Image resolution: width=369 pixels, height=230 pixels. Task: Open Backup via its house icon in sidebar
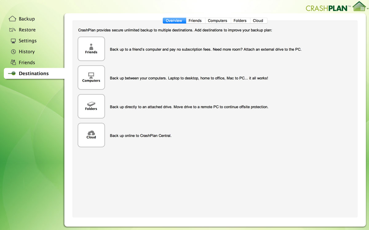click(x=12, y=19)
